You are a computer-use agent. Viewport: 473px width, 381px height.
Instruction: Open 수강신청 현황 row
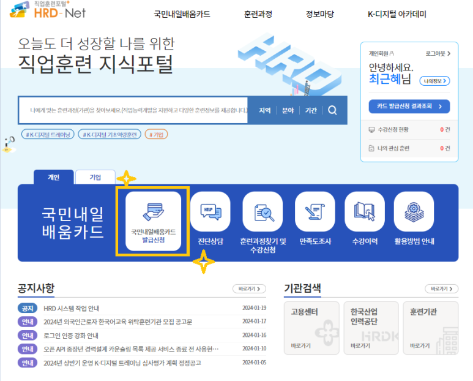click(409, 130)
